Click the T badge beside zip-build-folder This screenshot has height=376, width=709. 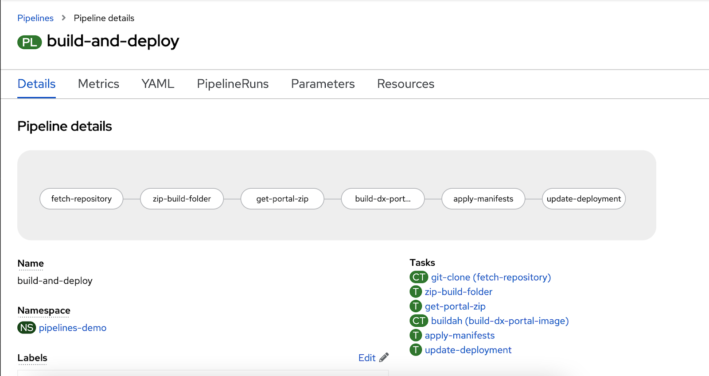(416, 292)
